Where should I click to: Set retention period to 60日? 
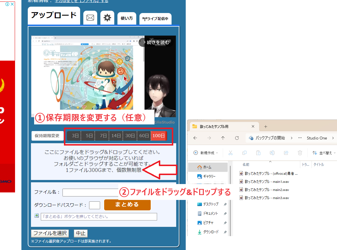pyautogui.click(x=144, y=136)
